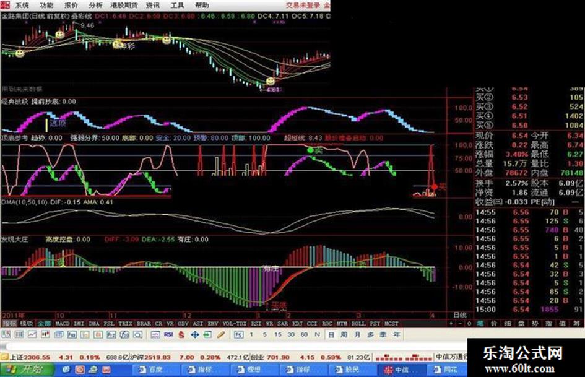Select the RSI indicator tab
Viewport: 585px width, 377px height.
[256, 324]
